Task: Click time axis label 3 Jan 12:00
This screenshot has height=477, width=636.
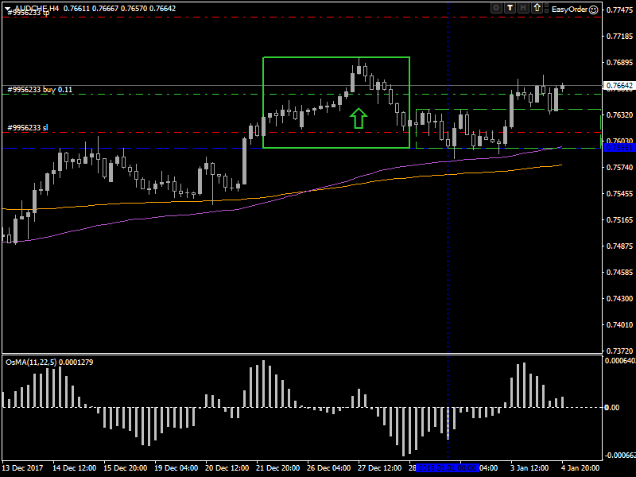Action: (x=529, y=468)
